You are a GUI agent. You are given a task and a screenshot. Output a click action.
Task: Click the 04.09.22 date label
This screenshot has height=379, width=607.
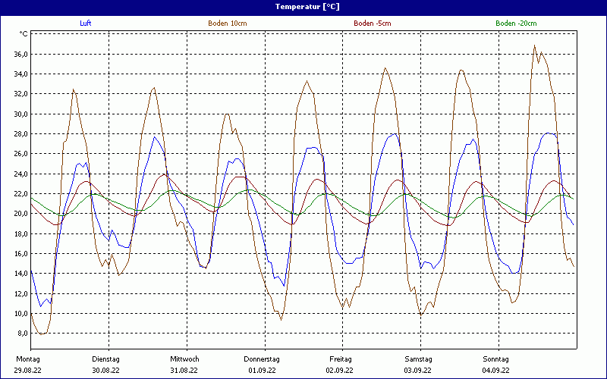tap(495, 371)
